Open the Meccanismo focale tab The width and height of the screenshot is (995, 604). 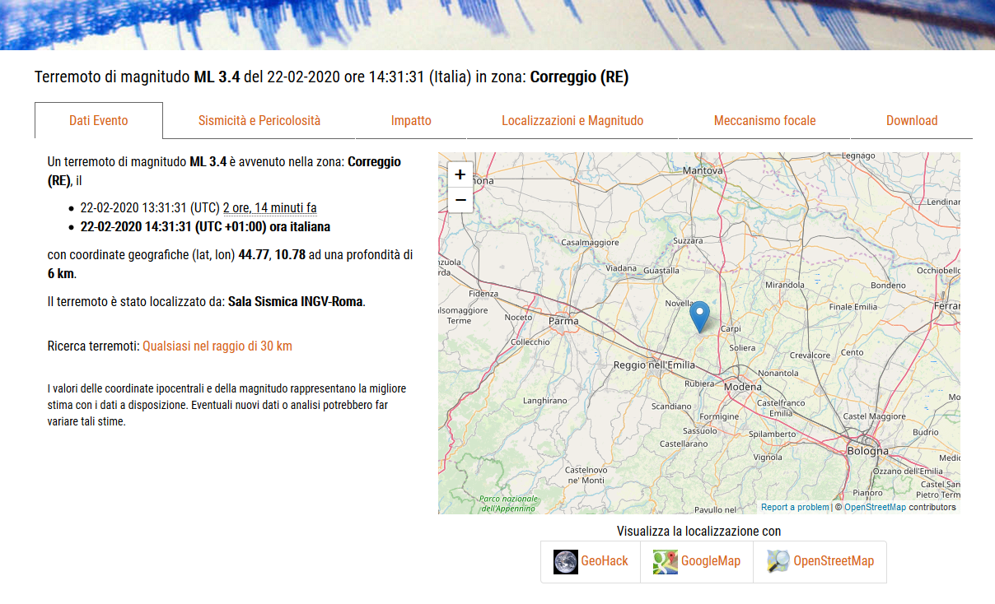pos(764,120)
